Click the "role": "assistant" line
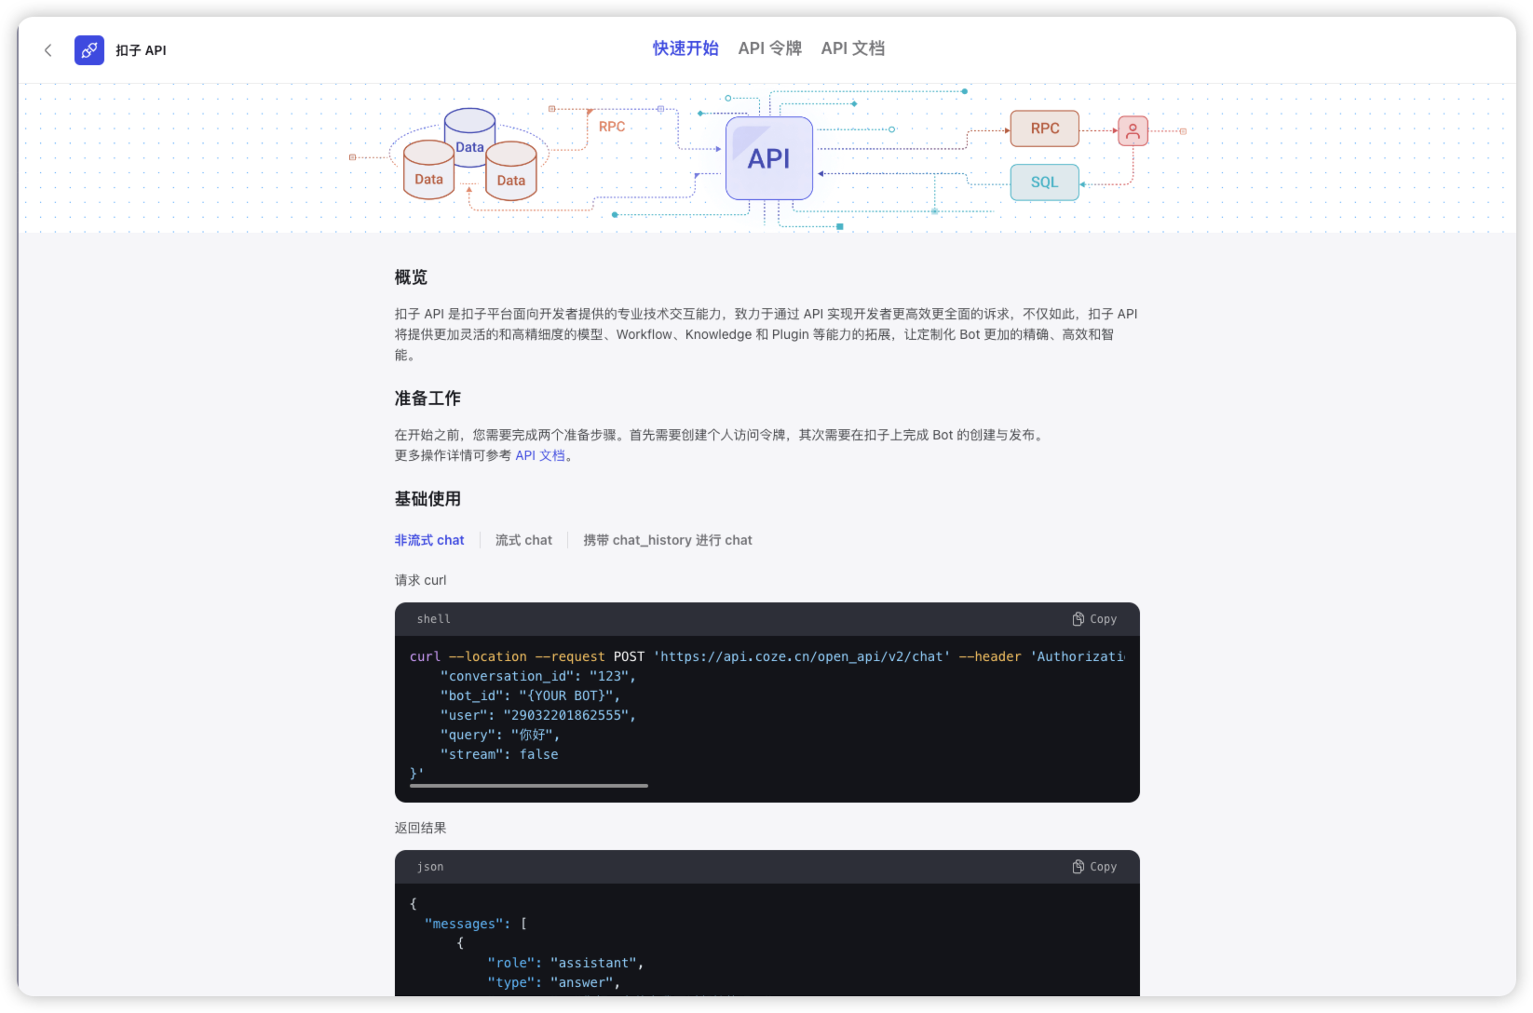The width and height of the screenshot is (1533, 1013). point(565,963)
